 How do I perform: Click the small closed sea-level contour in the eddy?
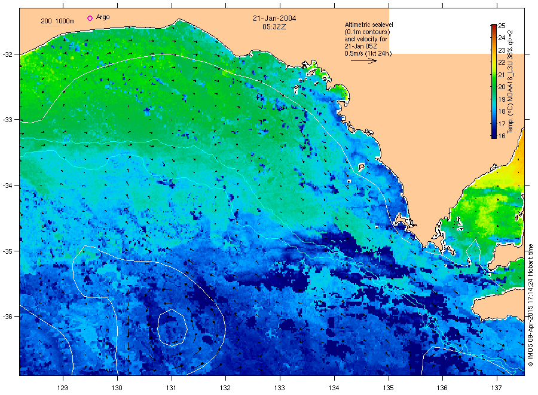(172, 327)
